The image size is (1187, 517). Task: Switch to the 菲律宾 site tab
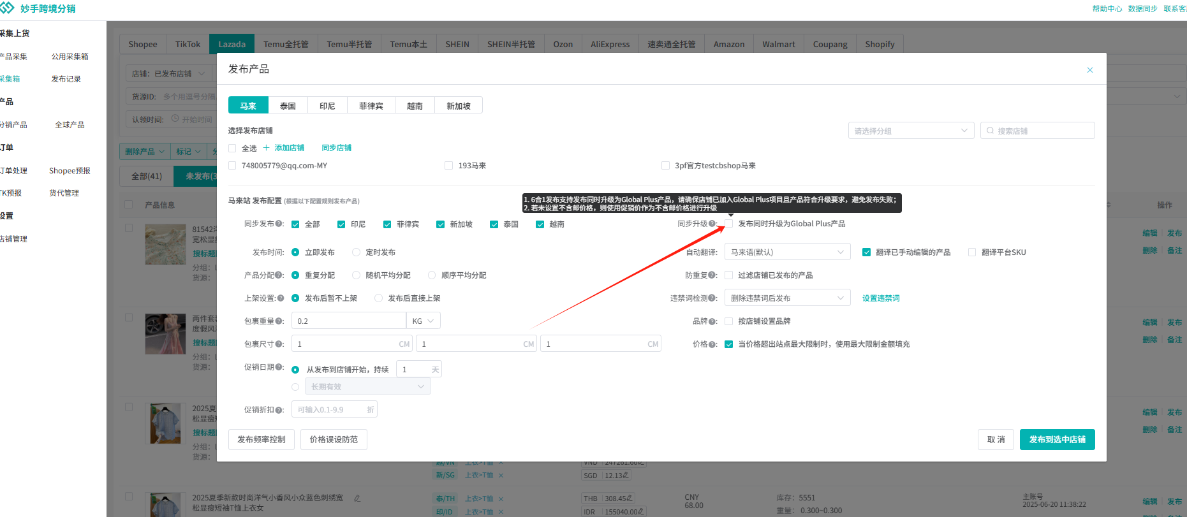click(x=371, y=106)
